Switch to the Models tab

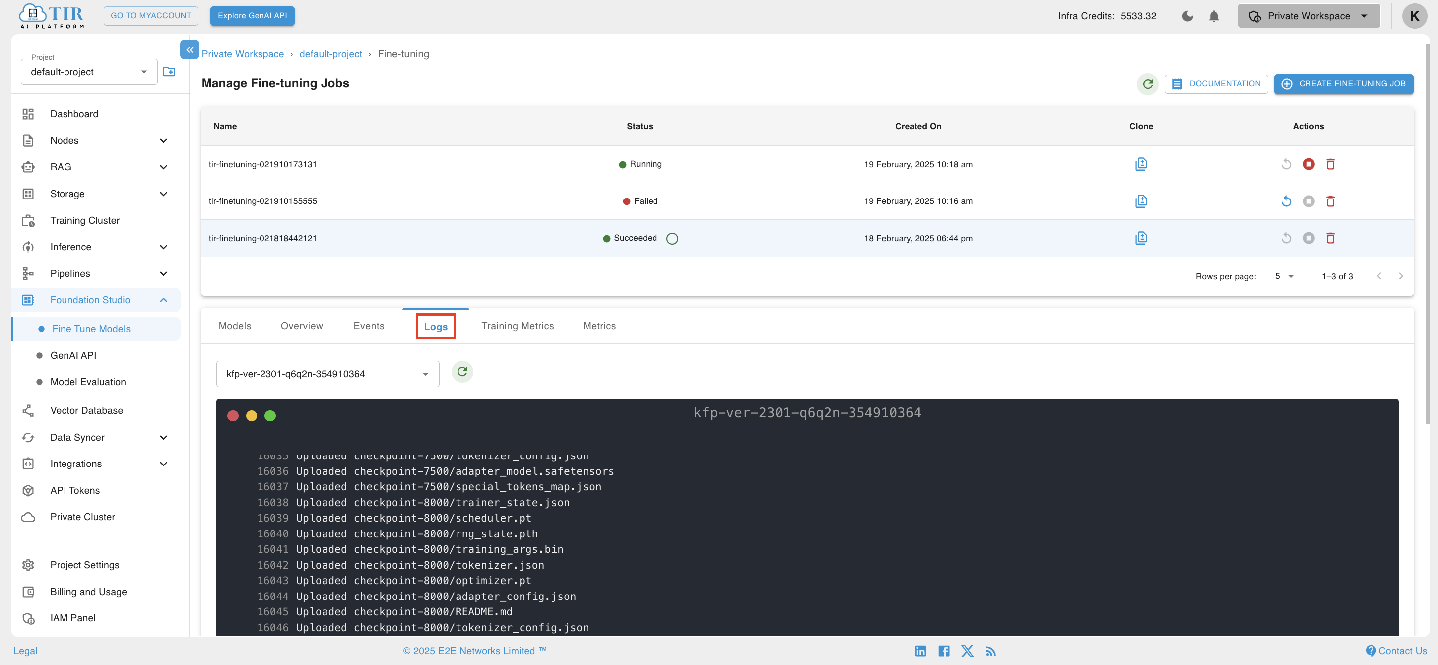pos(234,326)
